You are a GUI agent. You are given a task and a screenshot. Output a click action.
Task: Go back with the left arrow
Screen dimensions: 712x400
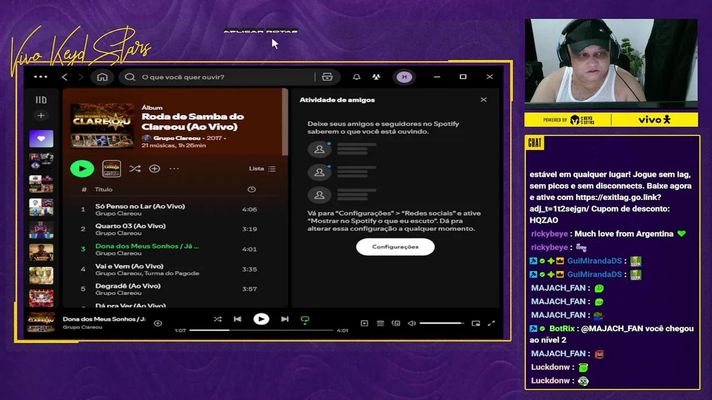pos(65,77)
